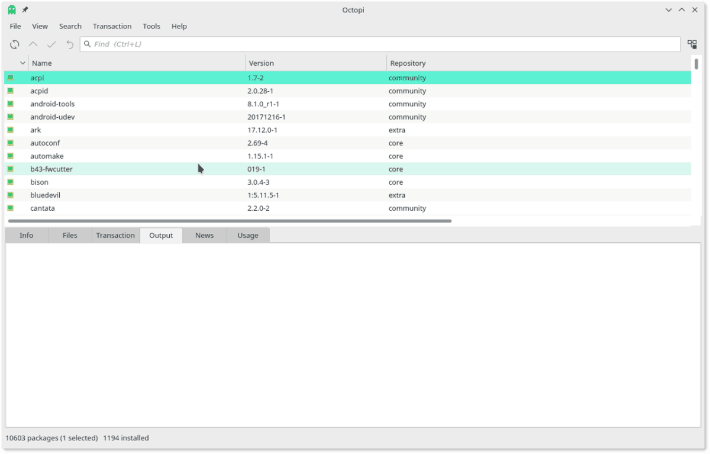This screenshot has height=454, width=710.
Task: Switch to the Output tab
Action: click(x=161, y=236)
